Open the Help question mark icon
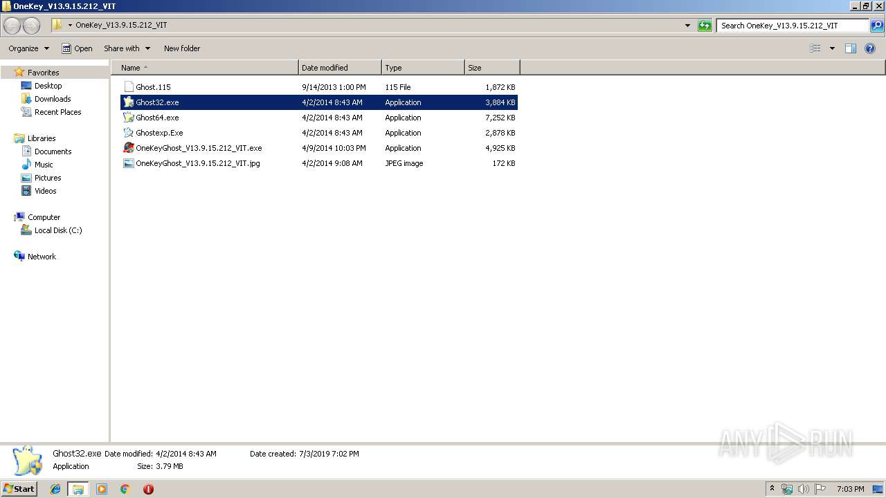The height and width of the screenshot is (498, 886). 871,48
